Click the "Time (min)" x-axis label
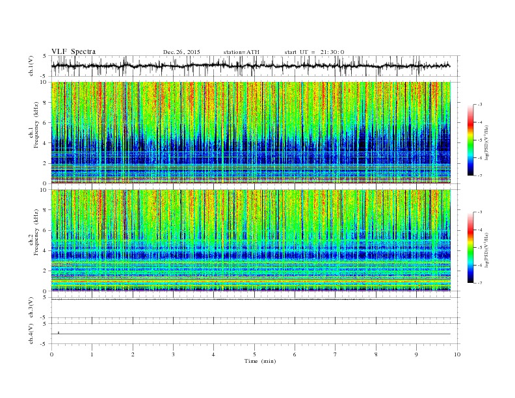The image size is (515, 398). pos(260,361)
